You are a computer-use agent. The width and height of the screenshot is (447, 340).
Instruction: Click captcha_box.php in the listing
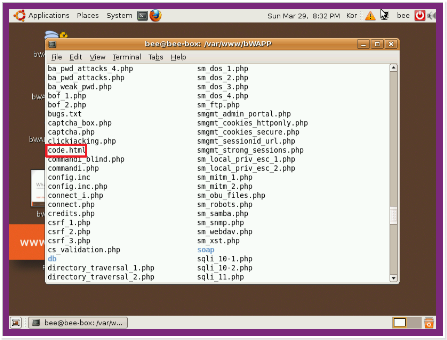[80, 123]
